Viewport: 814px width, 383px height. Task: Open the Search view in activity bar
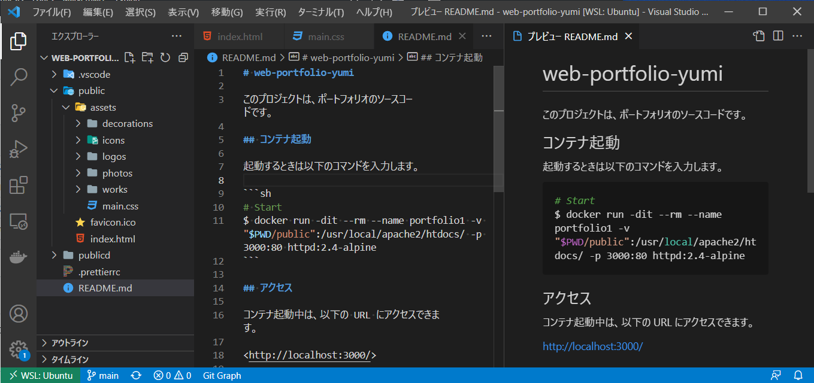pos(19,77)
